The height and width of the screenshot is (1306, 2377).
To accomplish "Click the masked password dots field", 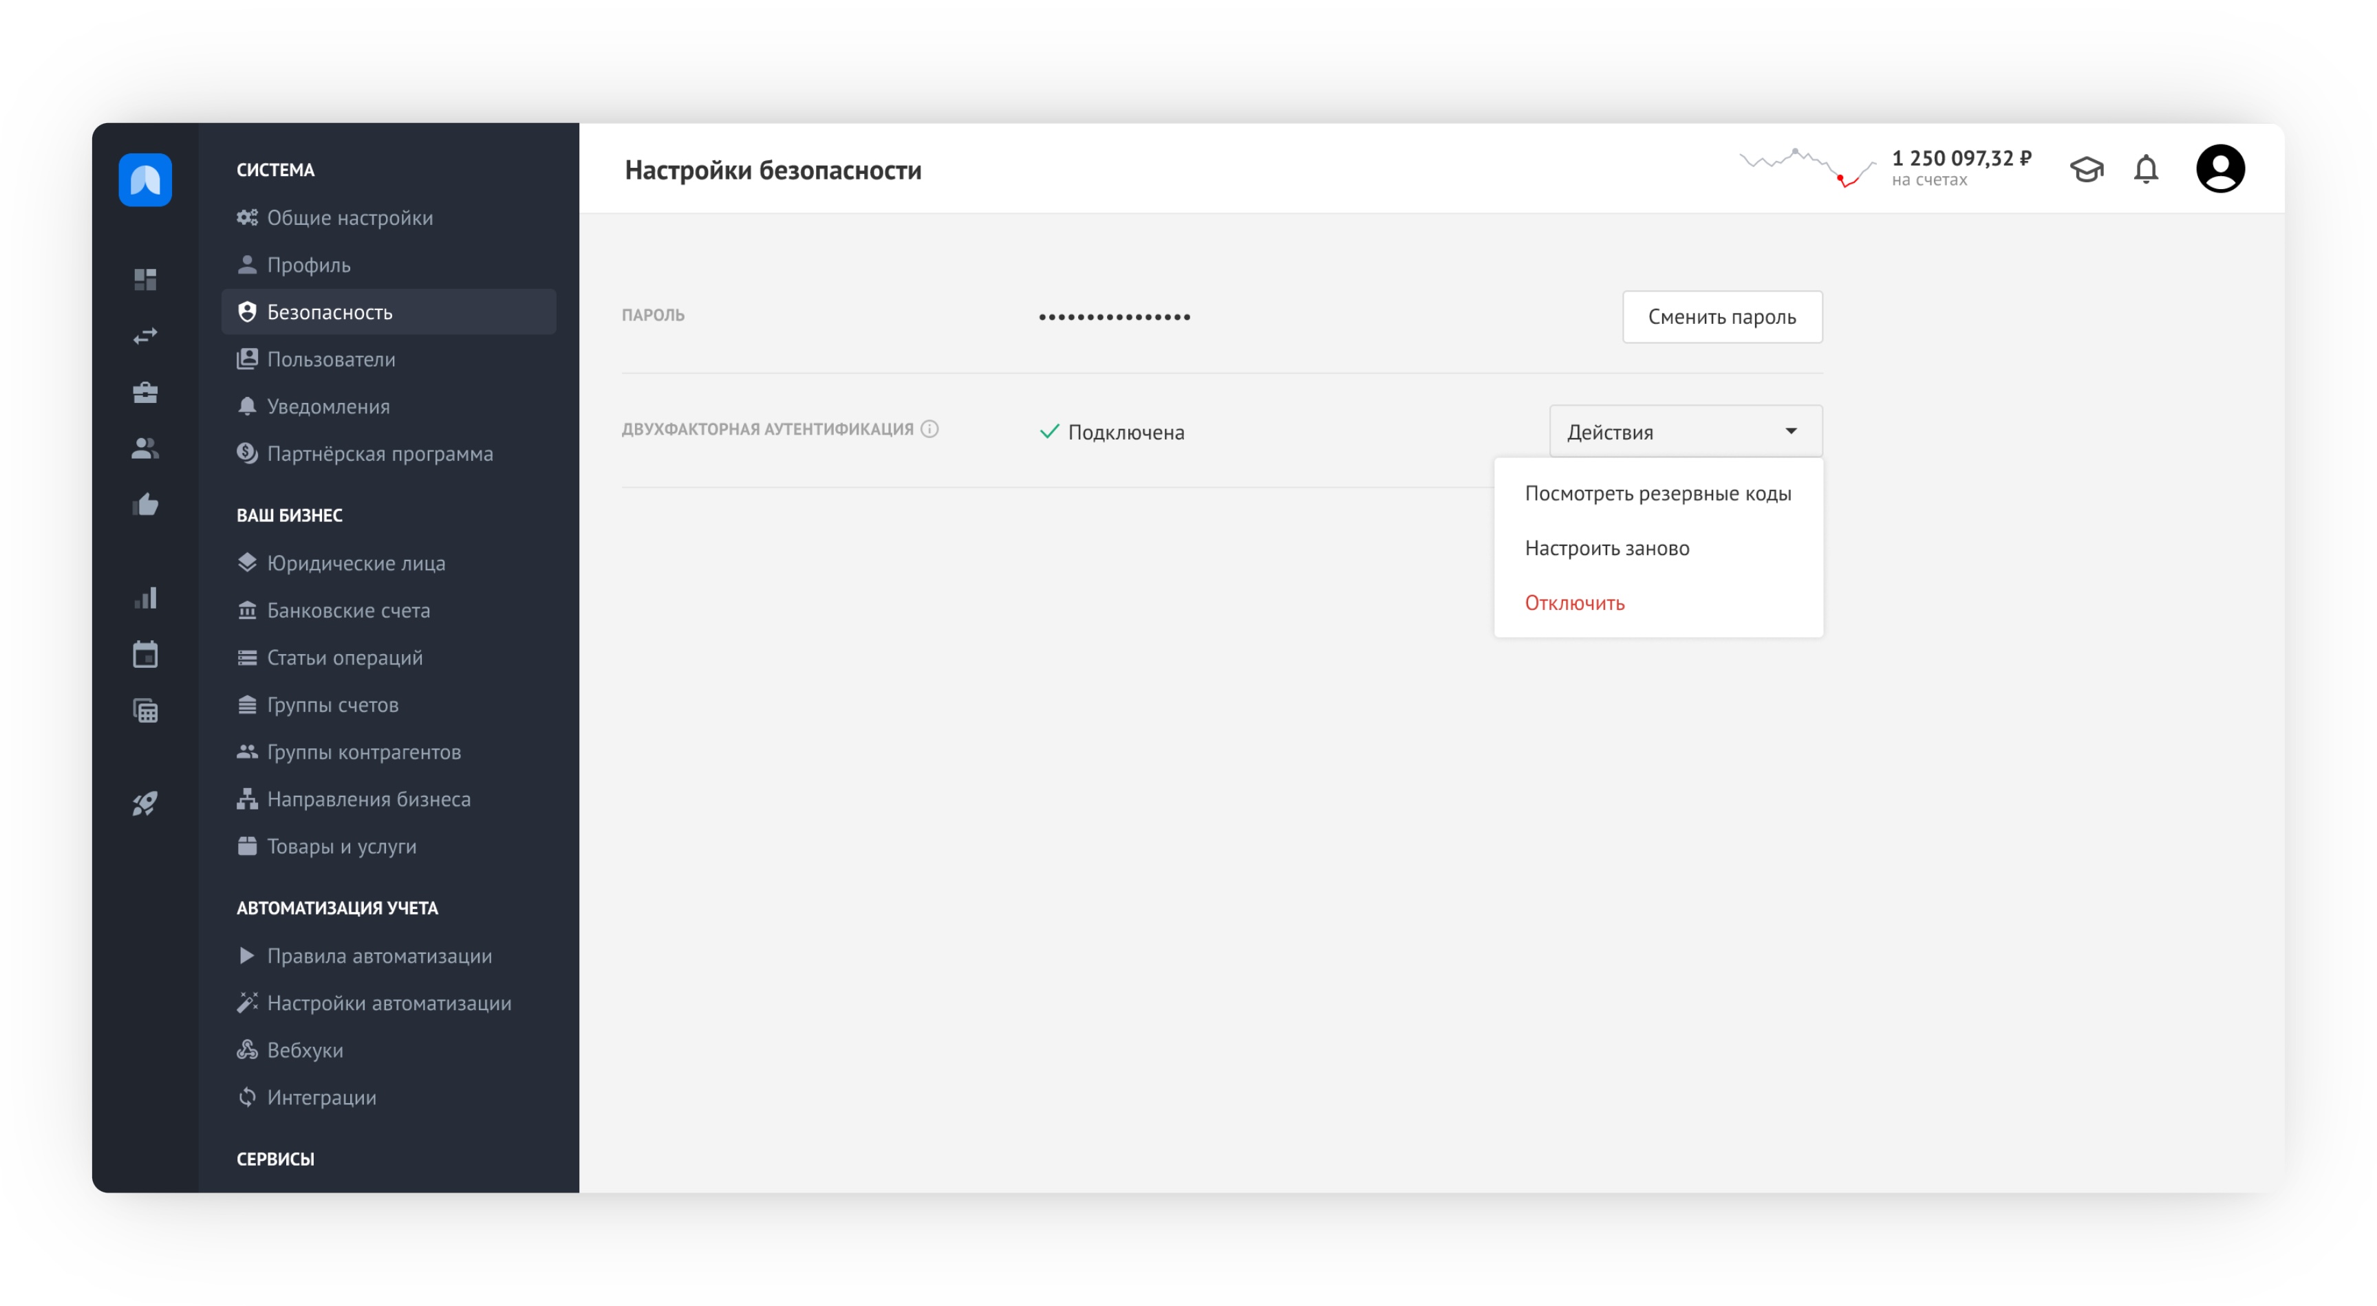I will (x=1115, y=316).
